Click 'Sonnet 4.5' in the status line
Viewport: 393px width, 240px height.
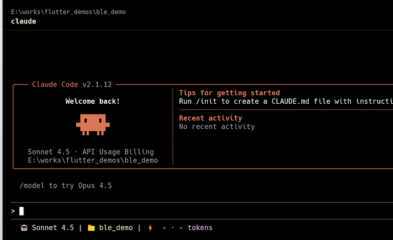(x=53, y=227)
